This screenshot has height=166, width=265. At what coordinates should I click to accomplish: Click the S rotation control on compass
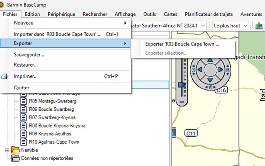(211, 87)
